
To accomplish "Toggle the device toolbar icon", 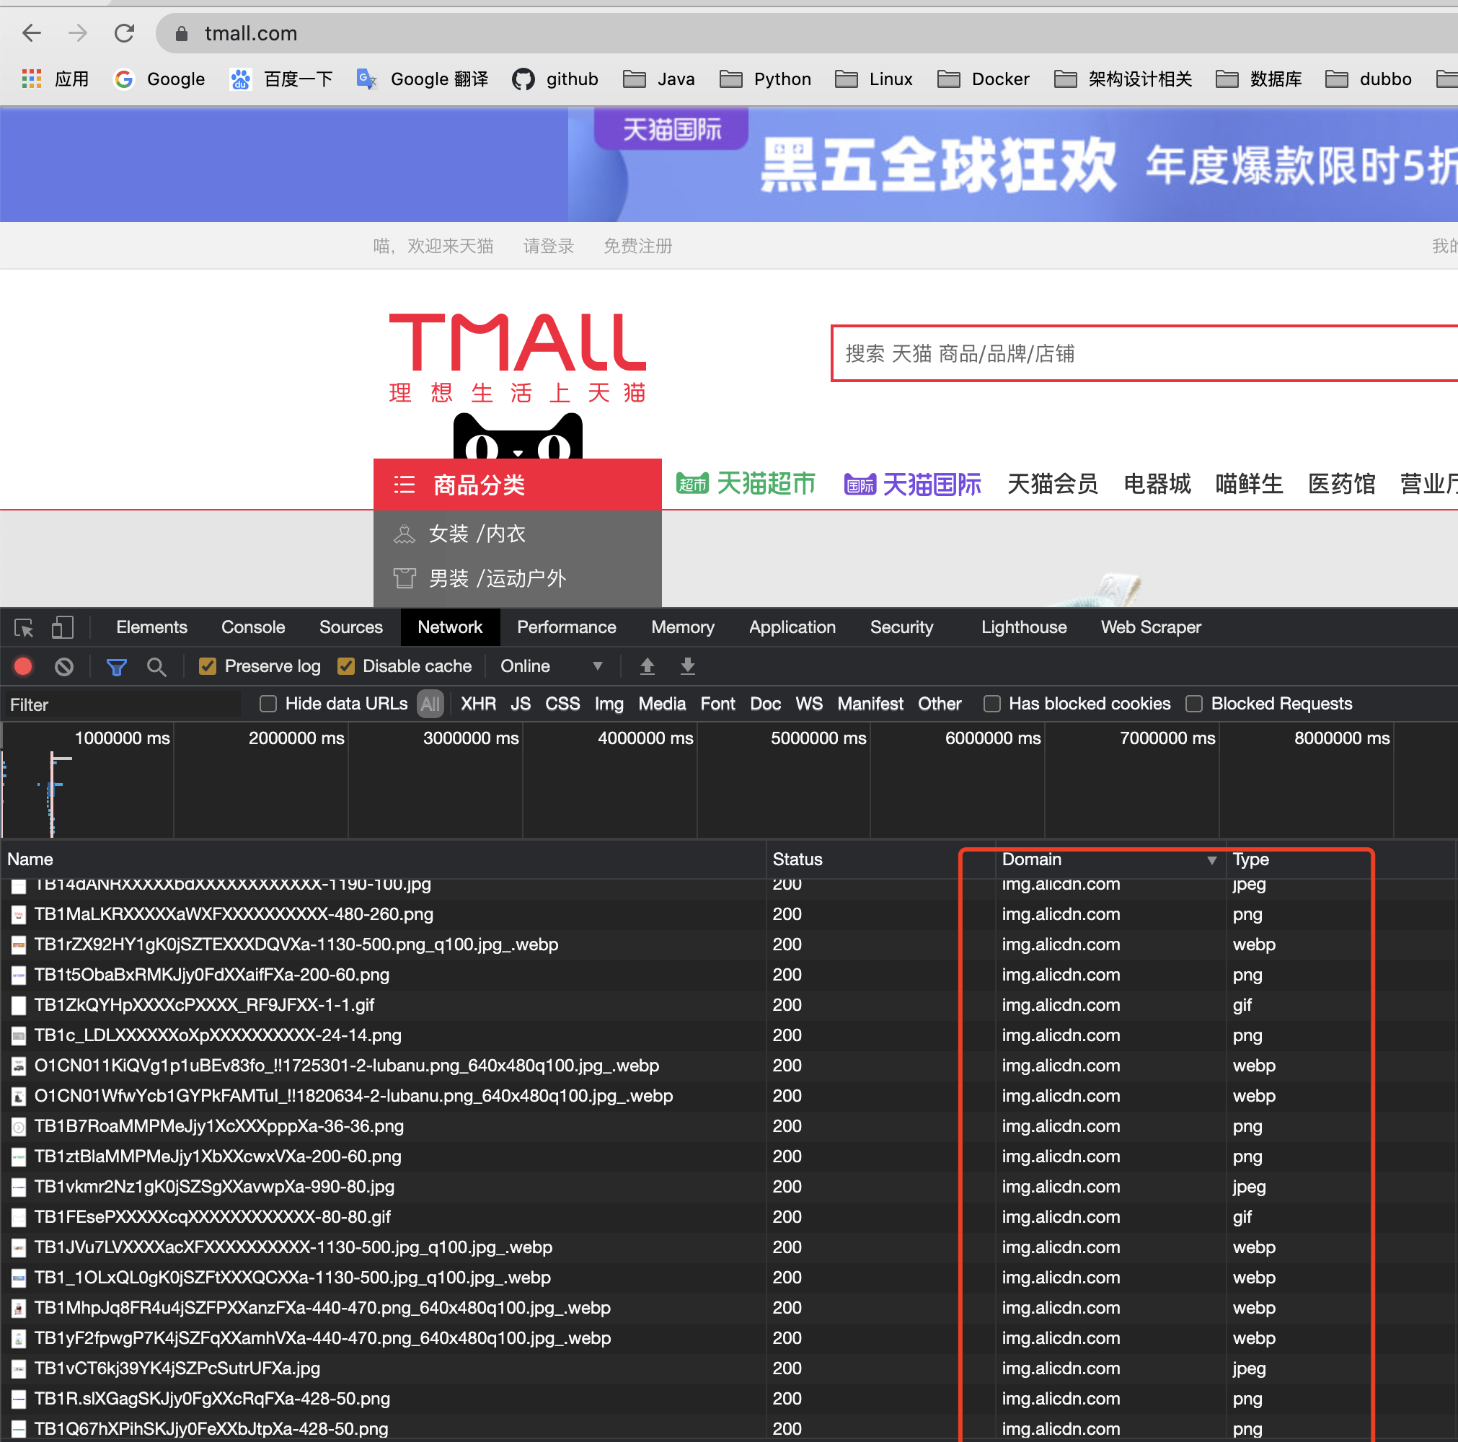I will click(62, 628).
